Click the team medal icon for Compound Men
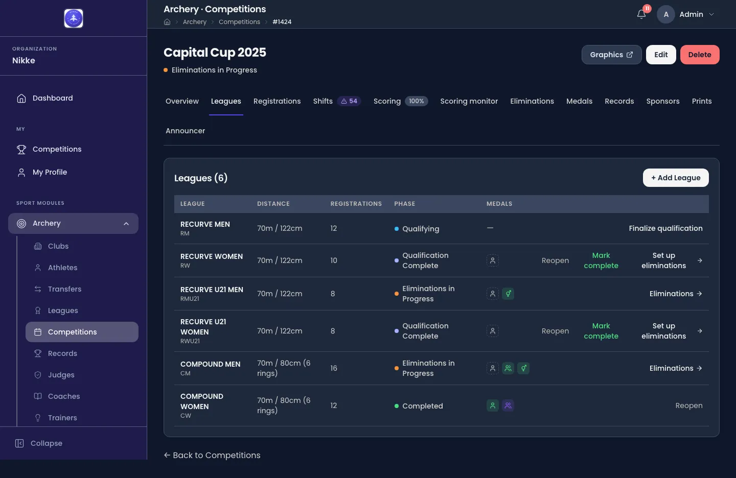Viewport: 736px width, 478px height. pos(508,368)
